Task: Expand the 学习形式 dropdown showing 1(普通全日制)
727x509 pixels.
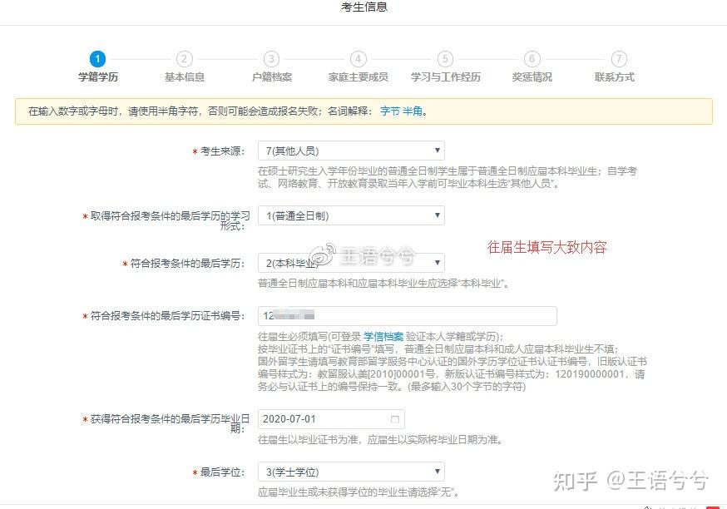Action: coord(352,215)
